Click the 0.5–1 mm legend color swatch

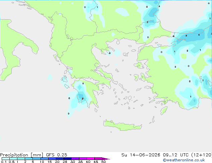coord(13,159)
